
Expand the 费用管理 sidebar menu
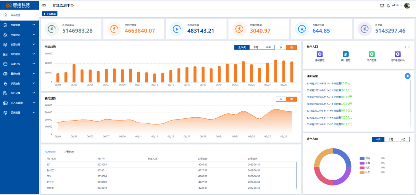20,74
